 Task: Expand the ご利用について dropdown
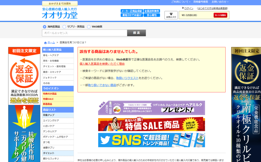[180, 2]
